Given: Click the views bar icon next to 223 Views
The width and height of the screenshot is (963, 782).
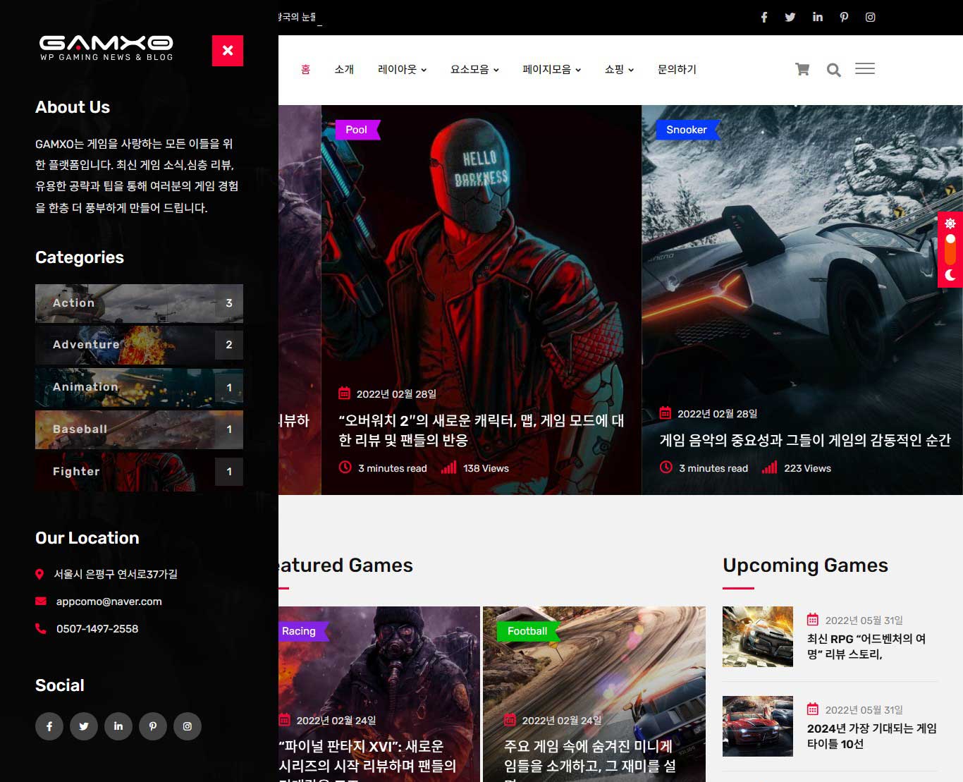Looking at the screenshot, I should (x=769, y=467).
